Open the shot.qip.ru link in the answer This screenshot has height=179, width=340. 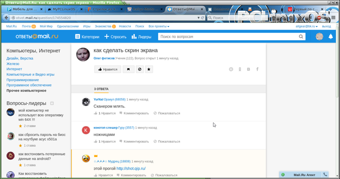[131, 168]
